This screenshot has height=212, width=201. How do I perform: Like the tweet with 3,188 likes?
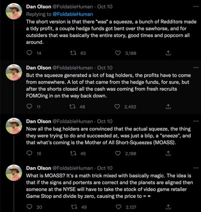tap(118, 53)
